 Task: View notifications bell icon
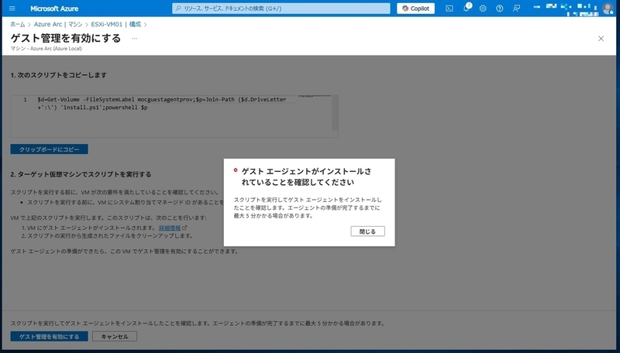coord(467,9)
